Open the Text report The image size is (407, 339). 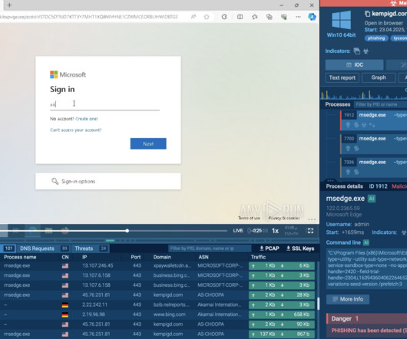(342, 77)
